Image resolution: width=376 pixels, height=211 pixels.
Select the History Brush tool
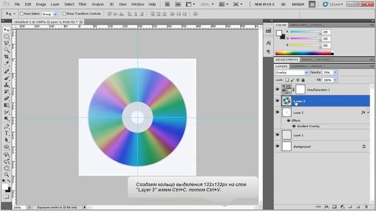(6, 91)
